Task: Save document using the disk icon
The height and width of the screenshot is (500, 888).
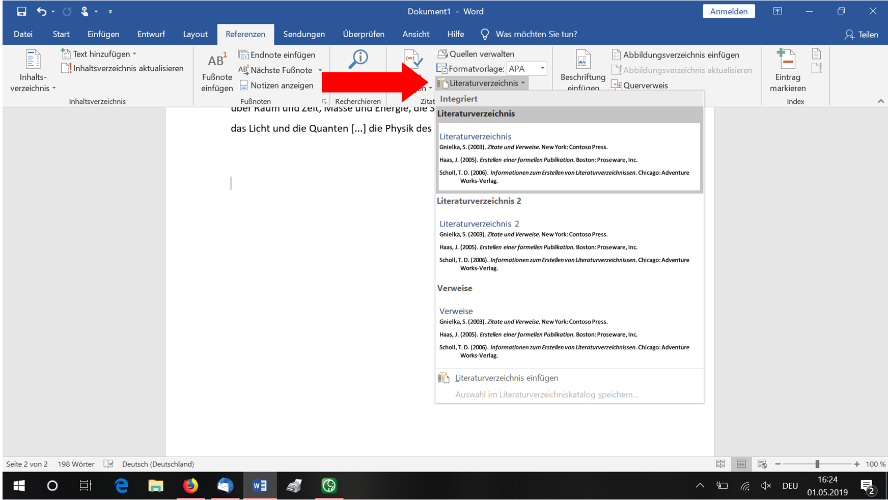Action: tap(21, 11)
